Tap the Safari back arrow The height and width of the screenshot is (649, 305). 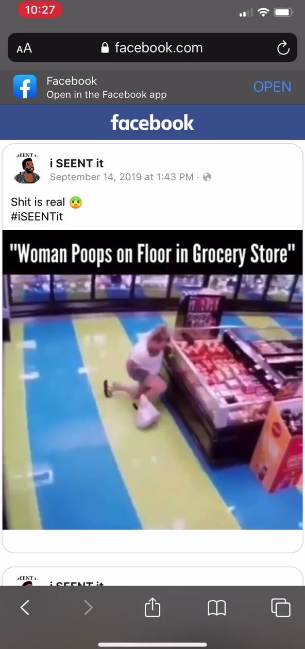[x=25, y=608]
